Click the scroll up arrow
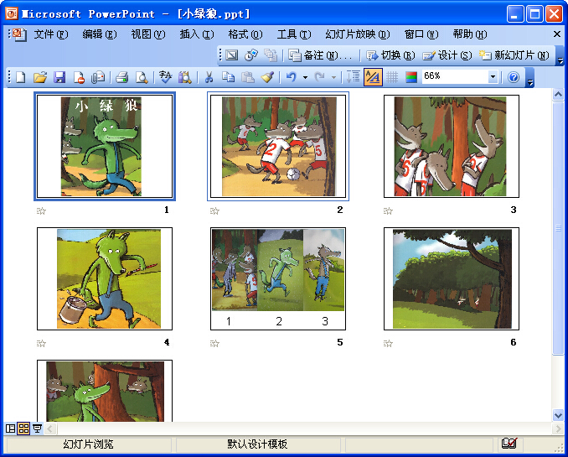 click(558, 95)
